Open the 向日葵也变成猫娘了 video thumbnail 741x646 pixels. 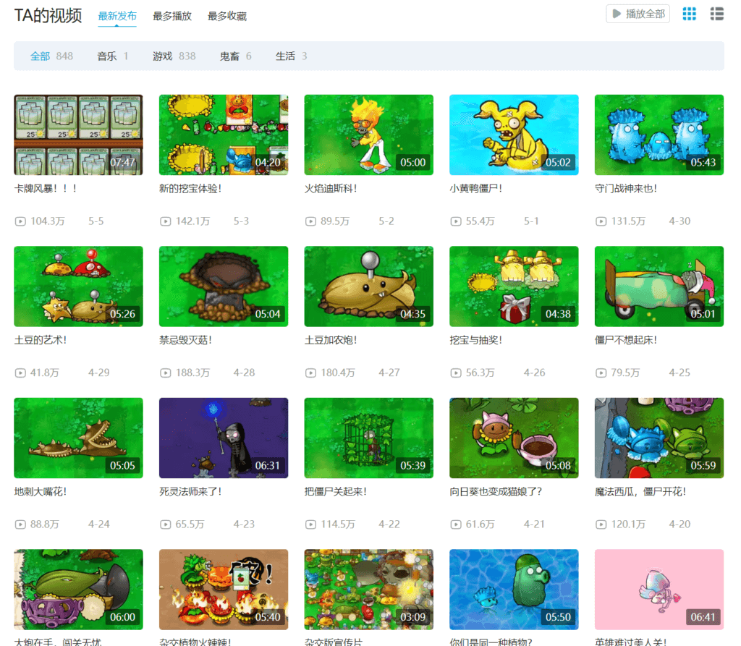coord(514,438)
